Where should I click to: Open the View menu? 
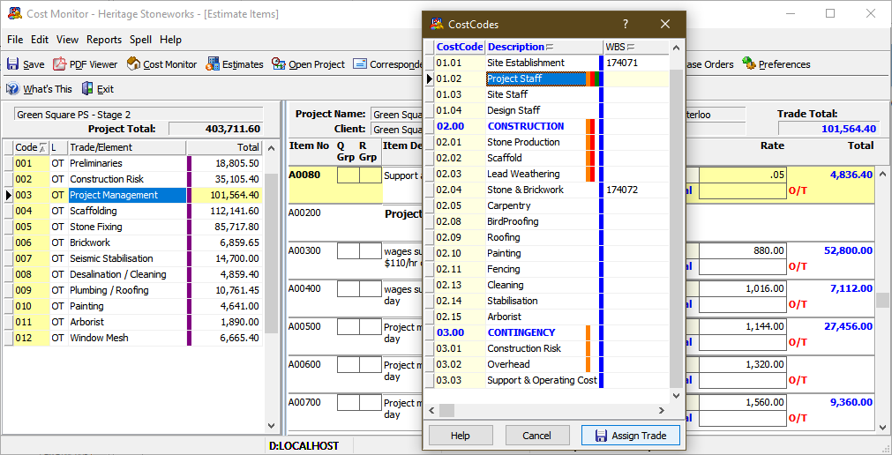click(x=67, y=40)
